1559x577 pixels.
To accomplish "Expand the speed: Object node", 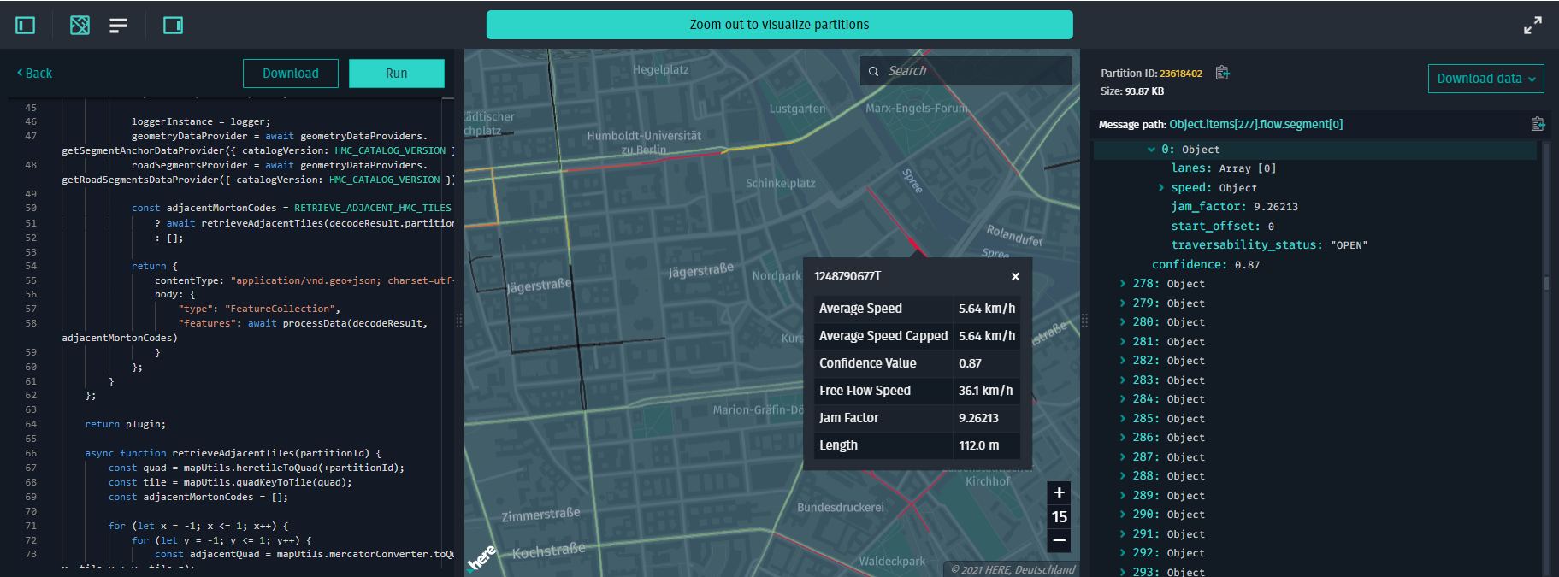I will click(x=1161, y=188).
